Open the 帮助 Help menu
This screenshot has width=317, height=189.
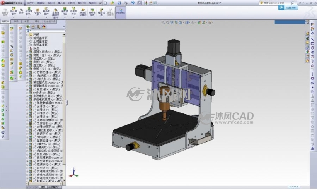[x=93, y=3]
